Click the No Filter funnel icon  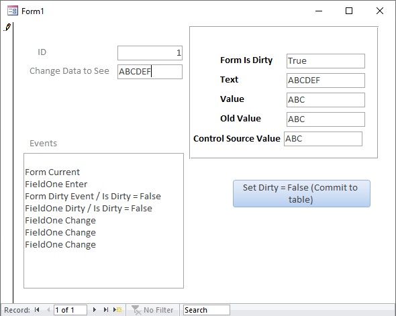pos(136,310)
